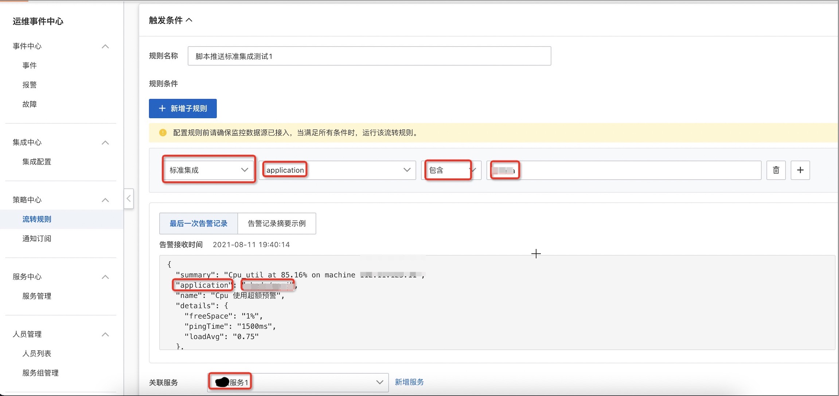839x396 pixels.
Task: Click the 新增子规则 button
Action: tap(183, 108)
